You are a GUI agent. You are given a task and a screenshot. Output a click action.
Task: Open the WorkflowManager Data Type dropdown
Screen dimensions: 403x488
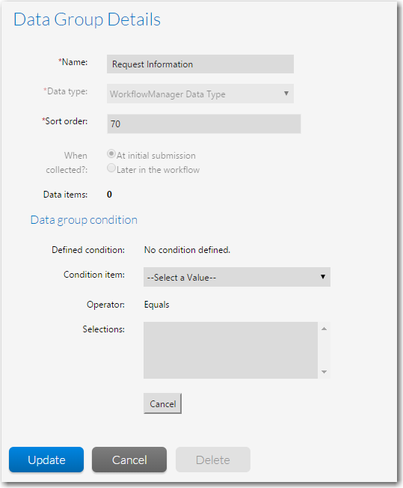200,94
